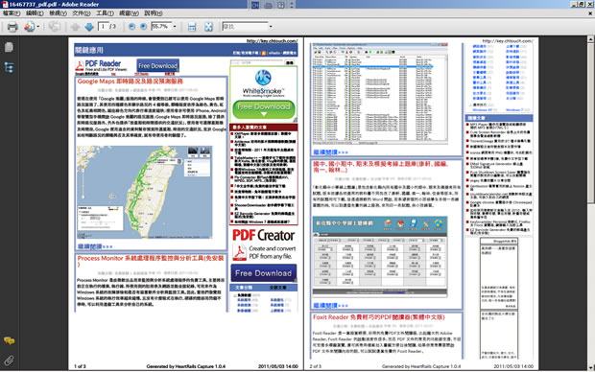Image resolution: width=595 pixels, height=372 pixels.
Task: Open the 說明(H) menu
Action: [x=154, y=13]
